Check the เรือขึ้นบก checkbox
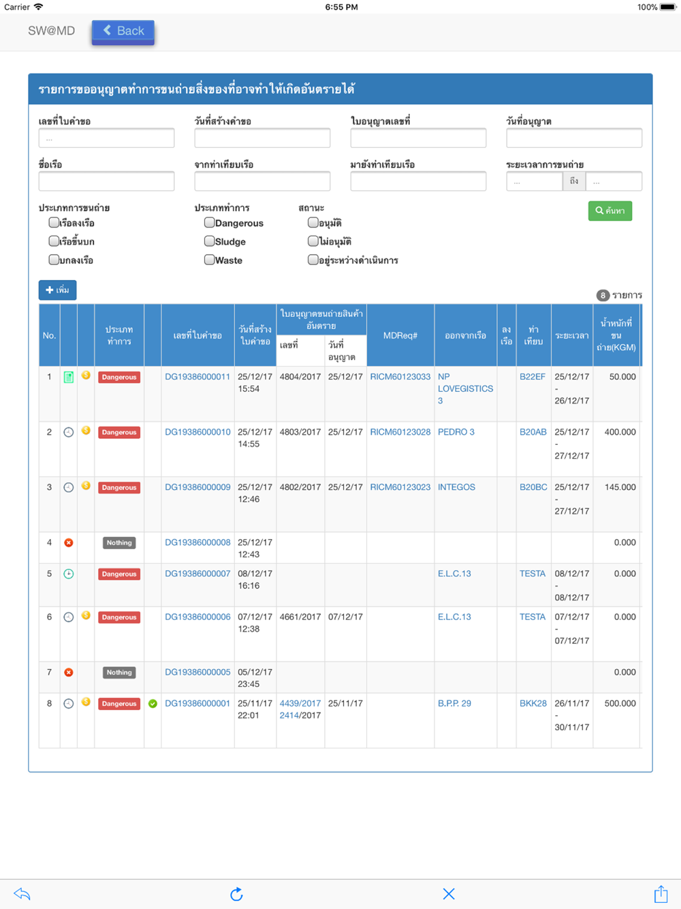681x909 pixels. pyautogui.click(x=54, y=241)
